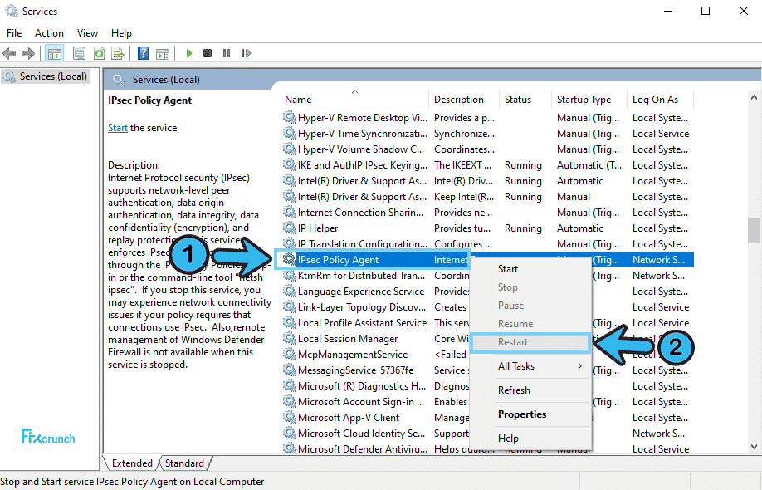Switch to the Extended tab

coord(132,463)
